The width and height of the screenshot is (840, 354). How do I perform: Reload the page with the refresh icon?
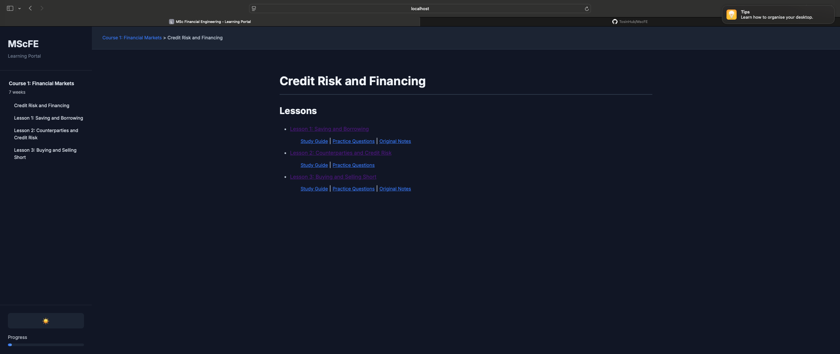587,9
